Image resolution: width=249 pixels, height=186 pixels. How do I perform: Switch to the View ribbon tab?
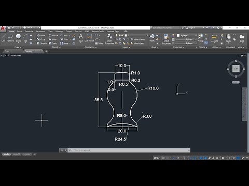click(x=50, y=32)
